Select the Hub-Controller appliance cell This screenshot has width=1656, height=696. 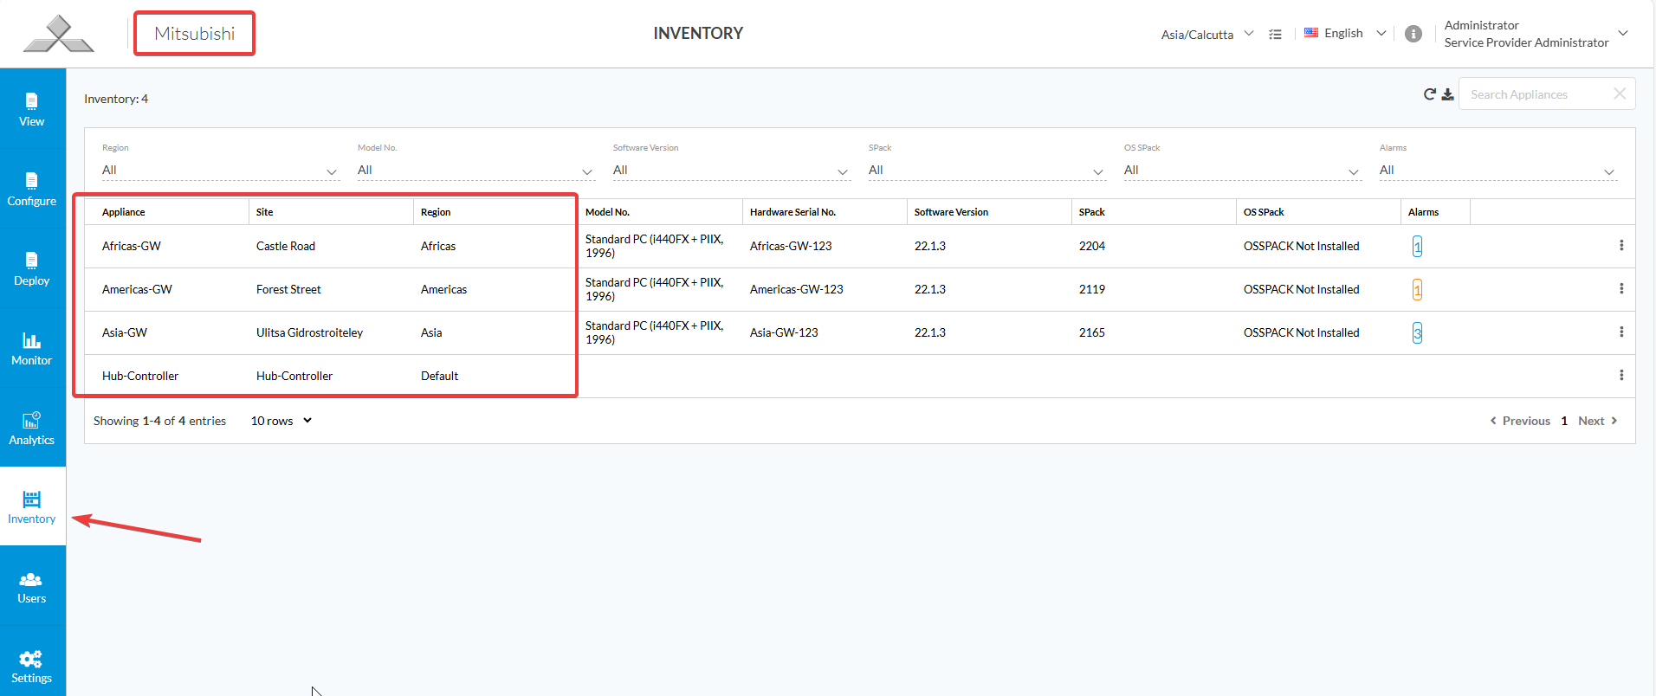(140, 376)
